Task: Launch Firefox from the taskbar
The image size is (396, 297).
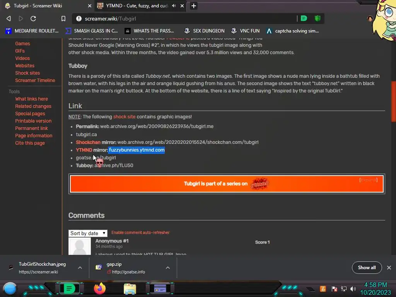Action: (100, 288)
